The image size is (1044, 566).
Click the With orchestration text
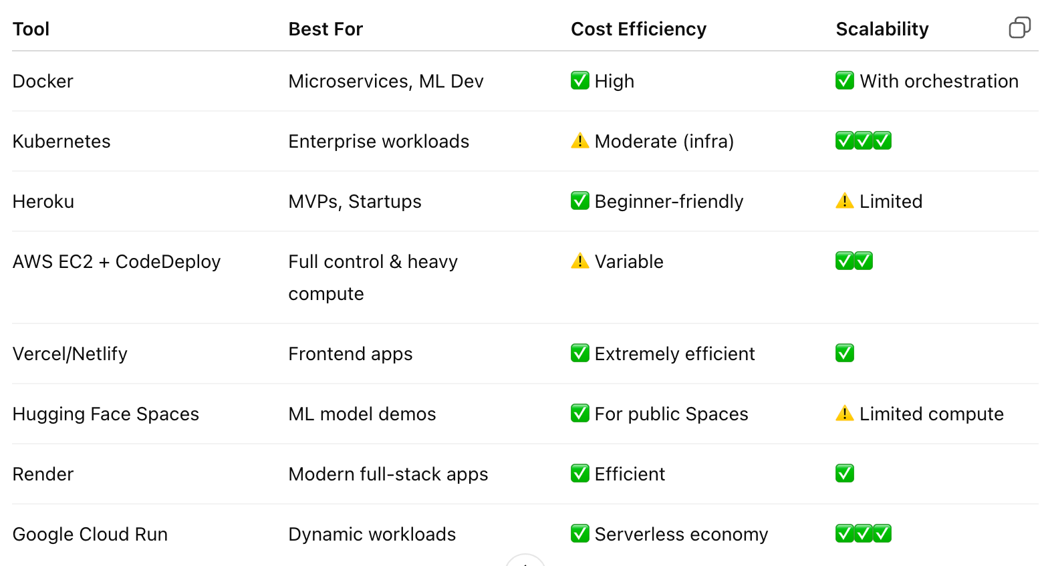click(939, 81)
